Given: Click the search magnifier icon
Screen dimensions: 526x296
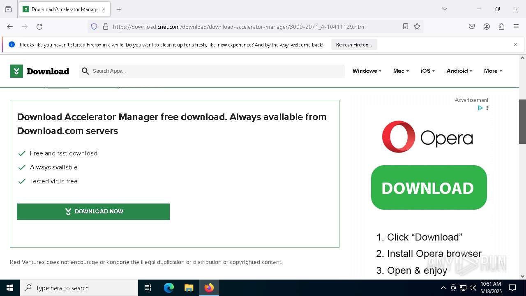Looking at the screenshot, I should tap(85, 71).
